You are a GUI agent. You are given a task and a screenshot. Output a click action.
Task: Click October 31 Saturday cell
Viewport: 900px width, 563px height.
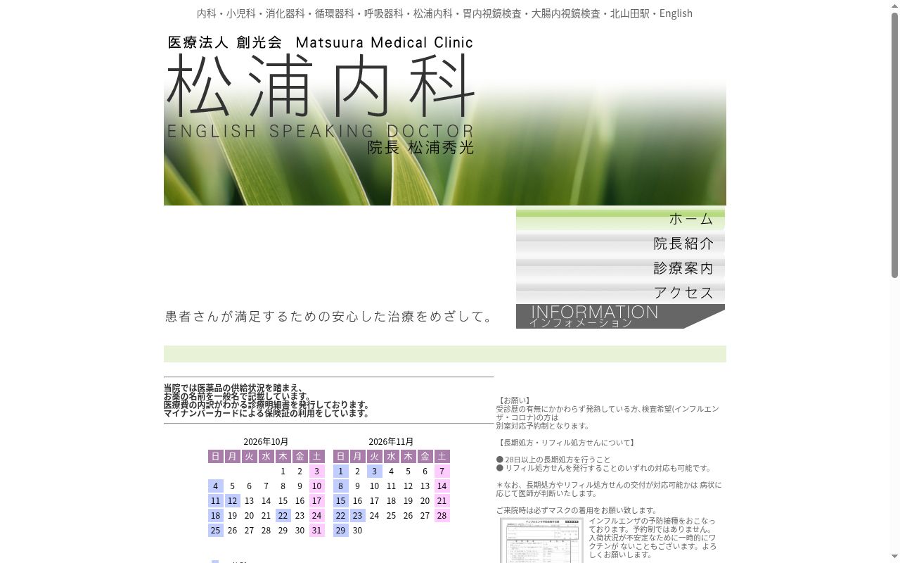(316, 531)
